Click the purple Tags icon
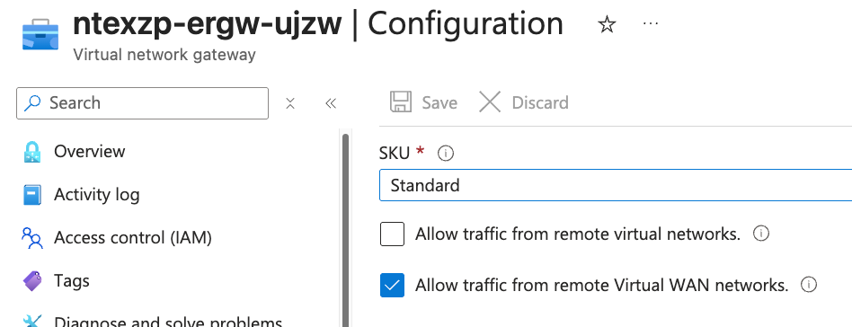The width and height of the screenshot is (852, 327). (x=32, y=281)
